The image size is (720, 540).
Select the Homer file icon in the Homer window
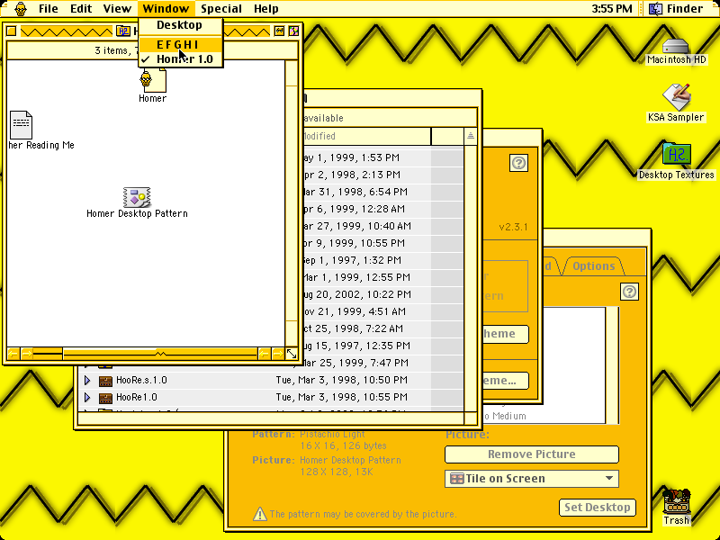(153, 79)
